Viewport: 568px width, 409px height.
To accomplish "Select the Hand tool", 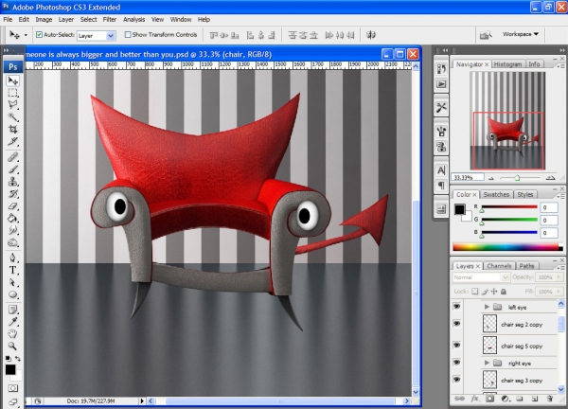I will (13, 333).
